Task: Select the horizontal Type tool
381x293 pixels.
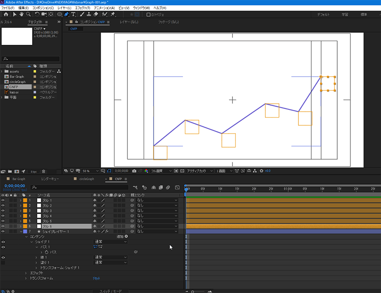Action: coord(73,14)
